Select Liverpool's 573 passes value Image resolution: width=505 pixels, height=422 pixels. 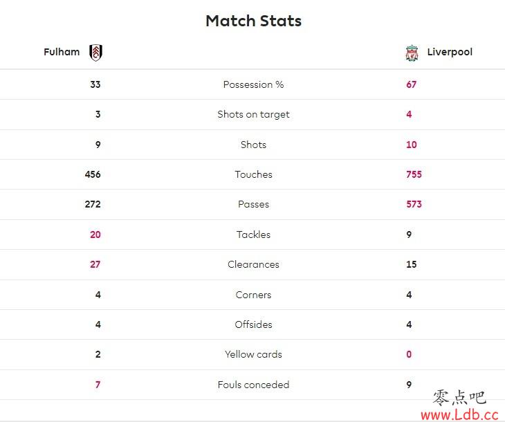[414, 204]
